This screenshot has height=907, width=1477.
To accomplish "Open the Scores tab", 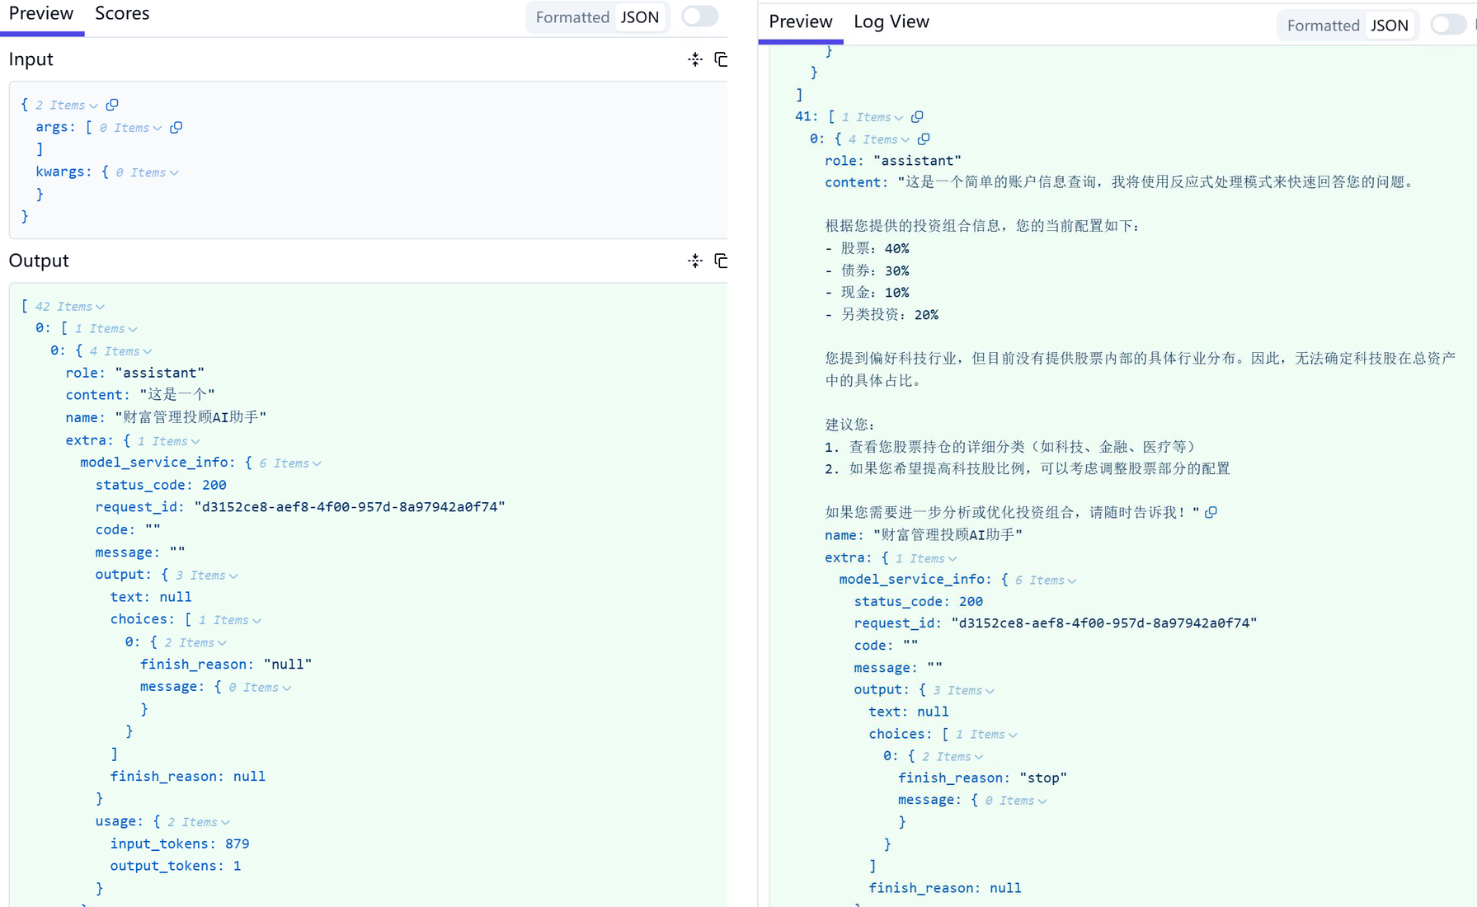I will click(x=122, y=14).
